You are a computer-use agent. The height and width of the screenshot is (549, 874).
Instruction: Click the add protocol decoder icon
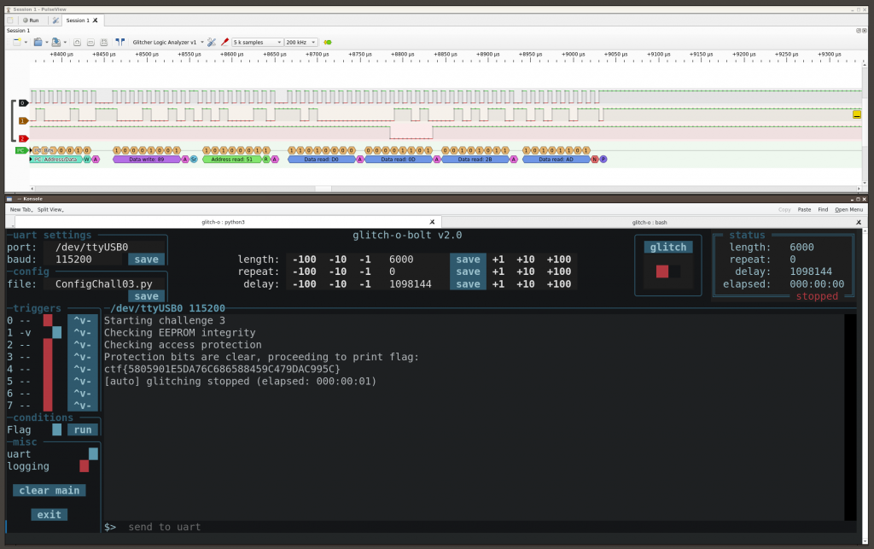coord(327,42)
